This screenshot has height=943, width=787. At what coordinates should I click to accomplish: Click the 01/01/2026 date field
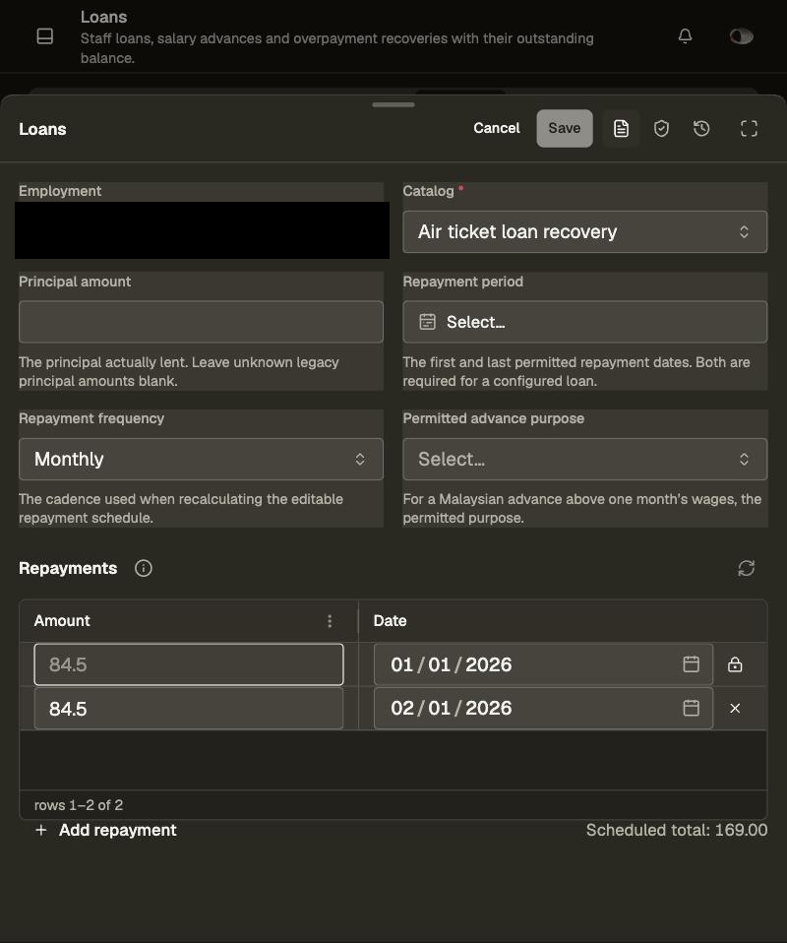pos(543,664)
